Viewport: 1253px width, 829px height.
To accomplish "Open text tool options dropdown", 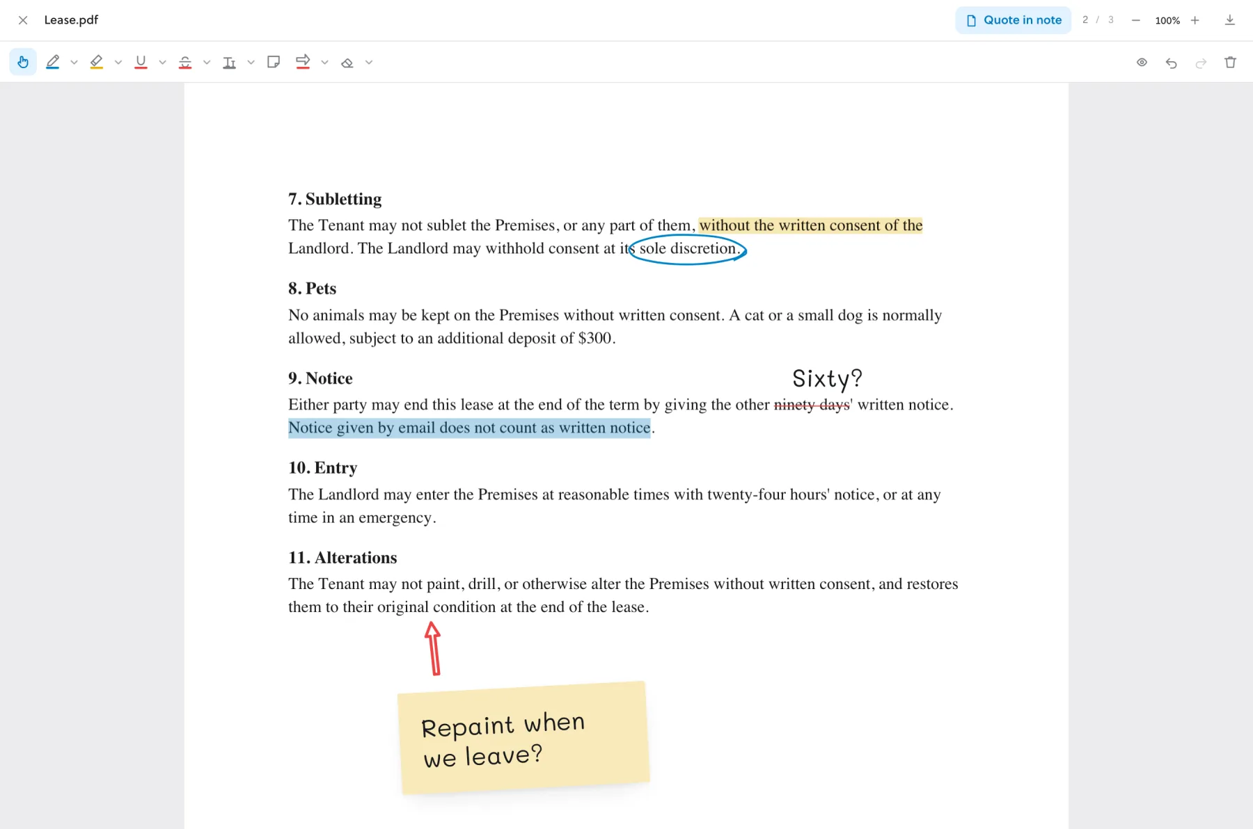I will (x=251, y=63).
